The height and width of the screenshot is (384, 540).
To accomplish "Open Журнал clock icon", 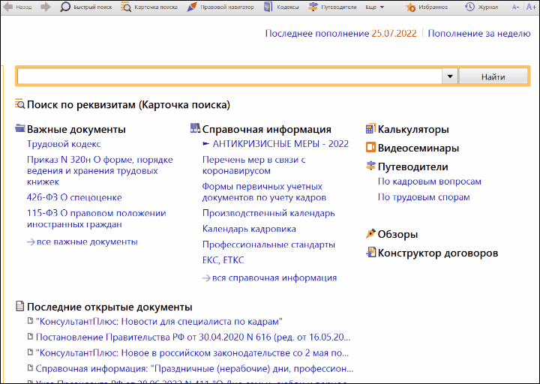I will click(x=469, y=7).
